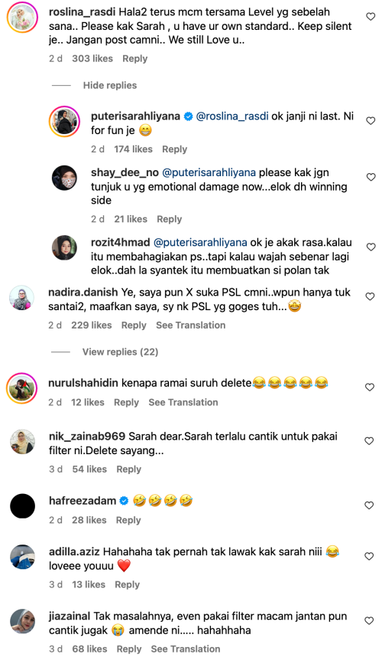Tap the heart next to shay_dee_no's reply
The image size is (382, 664).
371,178
